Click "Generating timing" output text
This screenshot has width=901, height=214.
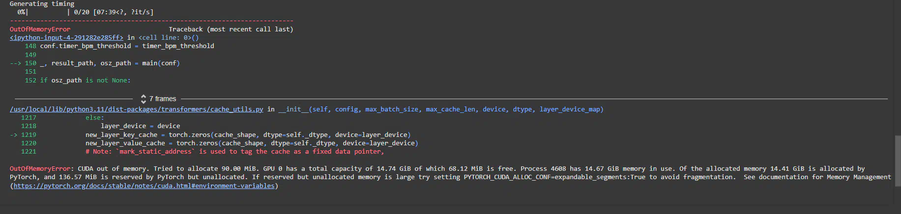(x=42, y=4)
